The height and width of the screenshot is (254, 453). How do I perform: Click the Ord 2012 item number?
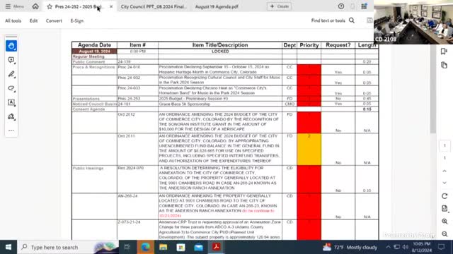(126, 114)
